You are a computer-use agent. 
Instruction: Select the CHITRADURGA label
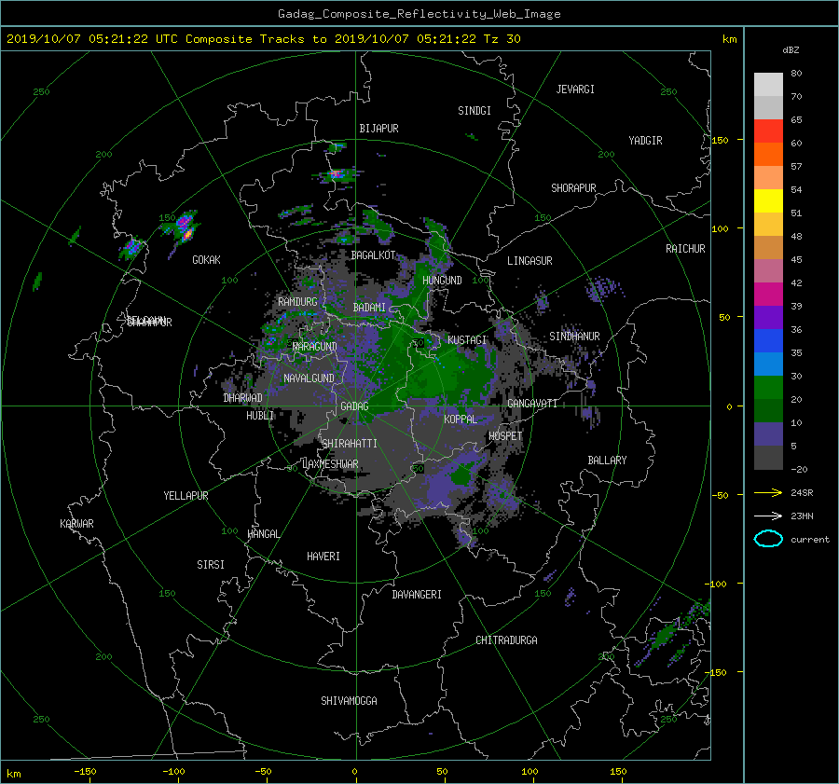tap(506, 640)
